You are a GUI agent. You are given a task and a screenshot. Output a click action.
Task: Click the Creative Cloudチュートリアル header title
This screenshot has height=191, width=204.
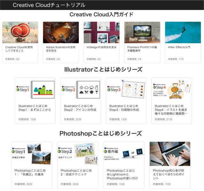[49, 5]
